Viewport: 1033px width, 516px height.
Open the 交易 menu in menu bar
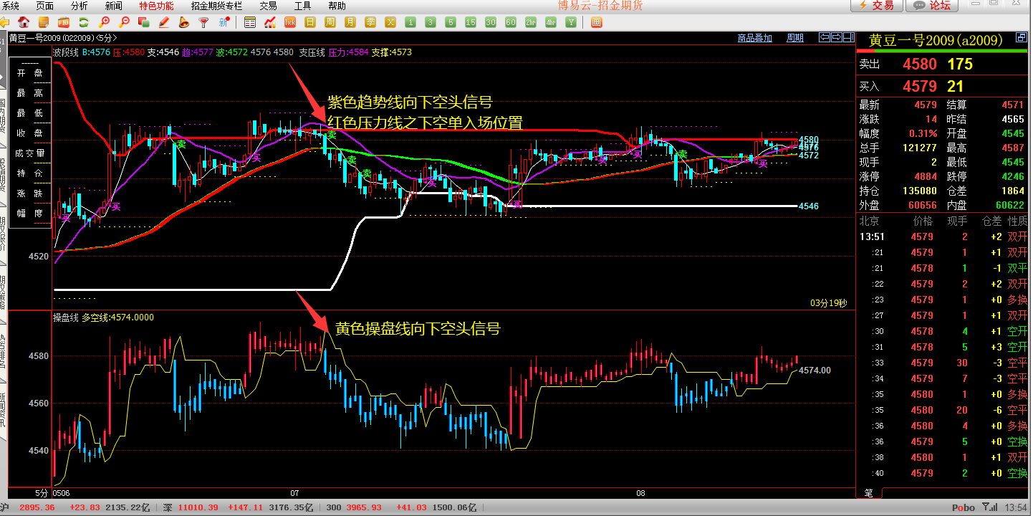(269, 6)
